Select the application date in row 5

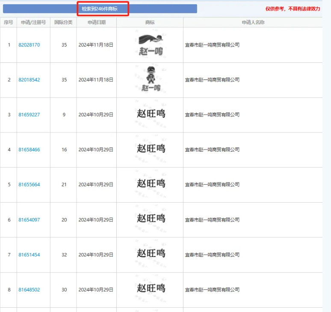[x=96, y=185]
